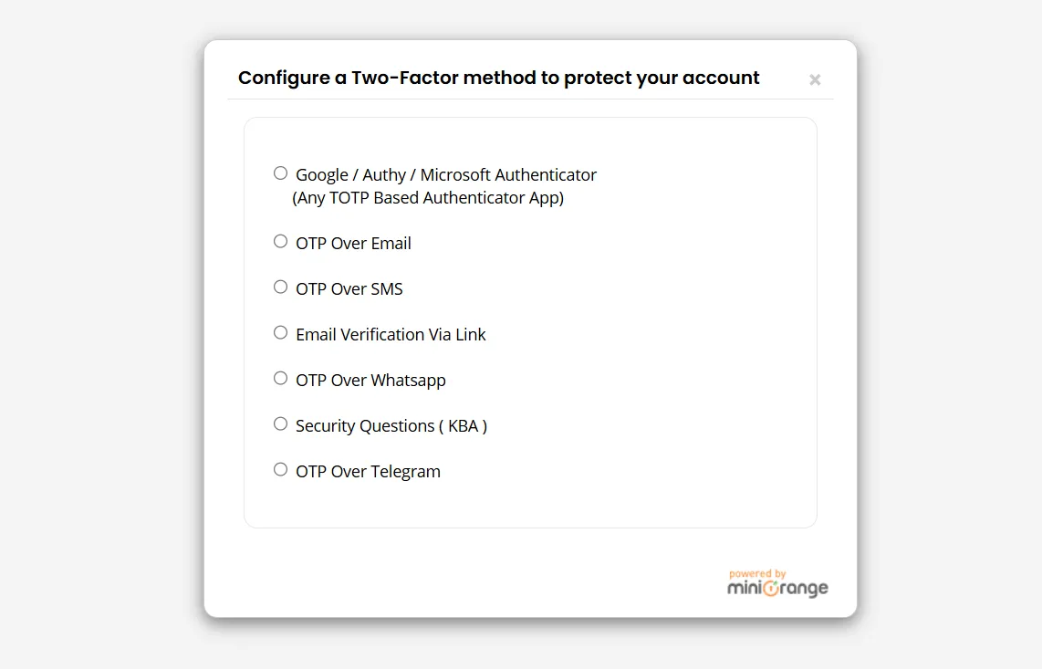Click the '(Any TOTP Based Authenticator App)' subtext
Image resolution: width=1042 pixels, height=669 pixels.
pyautogui.click(x=428, y=198)
